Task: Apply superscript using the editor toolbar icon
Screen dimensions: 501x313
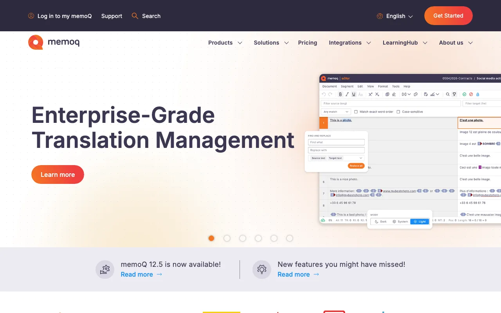Action: coord(371,94)
